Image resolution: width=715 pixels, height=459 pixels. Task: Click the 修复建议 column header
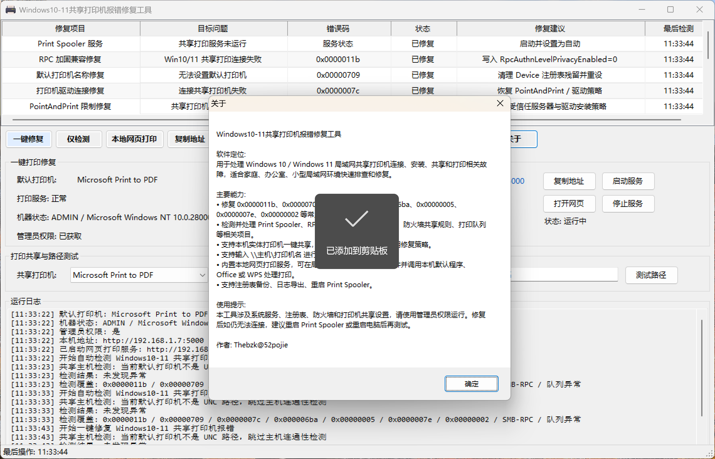551,29
